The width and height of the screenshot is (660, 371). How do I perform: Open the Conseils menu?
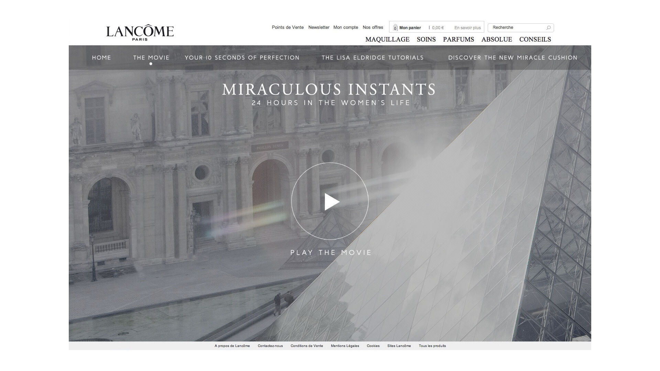(x=535, y=40)
